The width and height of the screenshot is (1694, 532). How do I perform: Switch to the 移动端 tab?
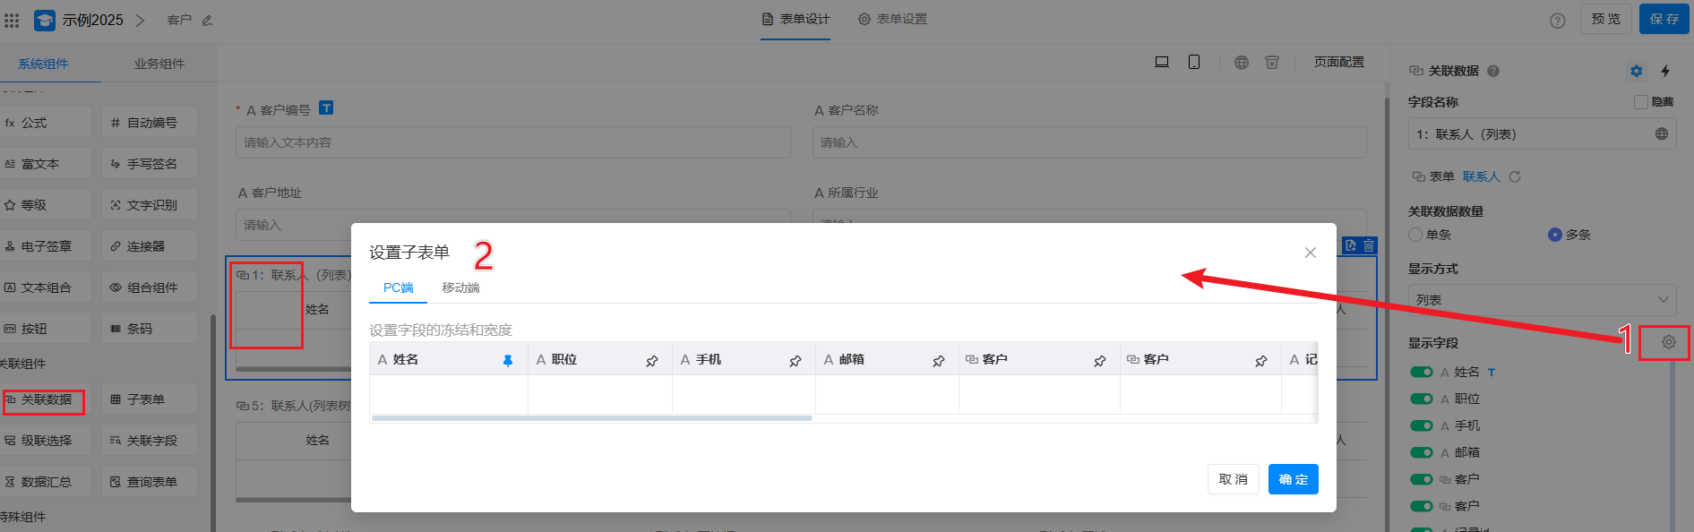460,287
